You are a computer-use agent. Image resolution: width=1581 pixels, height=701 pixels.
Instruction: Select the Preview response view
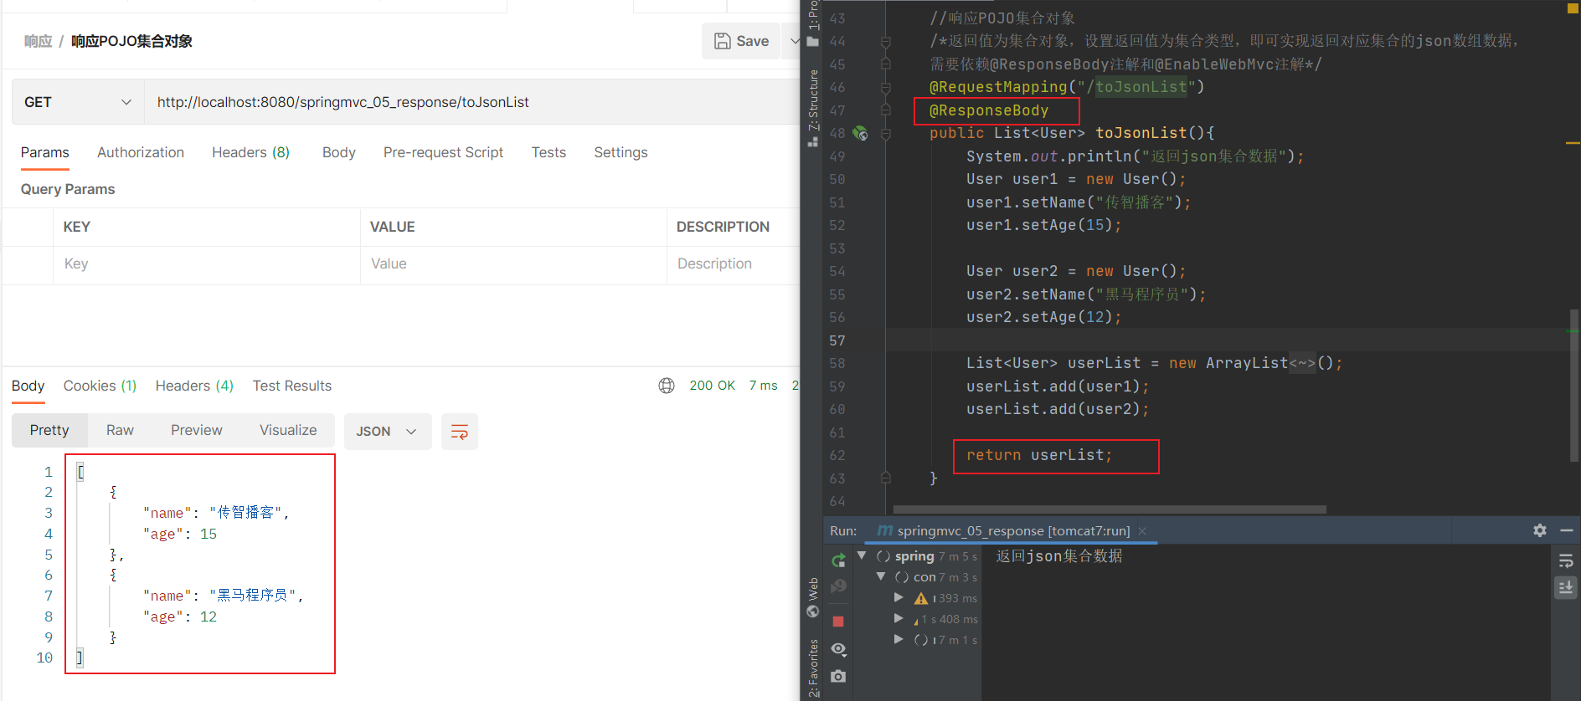(197, 430)
